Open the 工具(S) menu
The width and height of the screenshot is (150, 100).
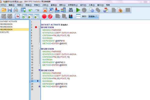click(x=92, y=5)
